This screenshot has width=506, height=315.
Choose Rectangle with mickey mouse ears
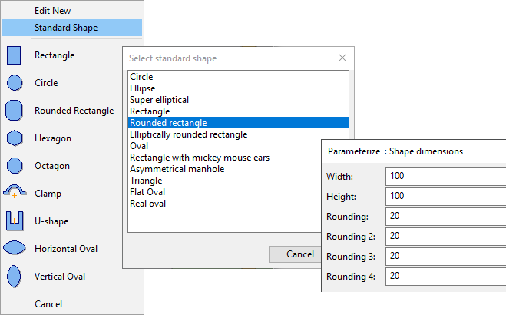pos(200,157)
